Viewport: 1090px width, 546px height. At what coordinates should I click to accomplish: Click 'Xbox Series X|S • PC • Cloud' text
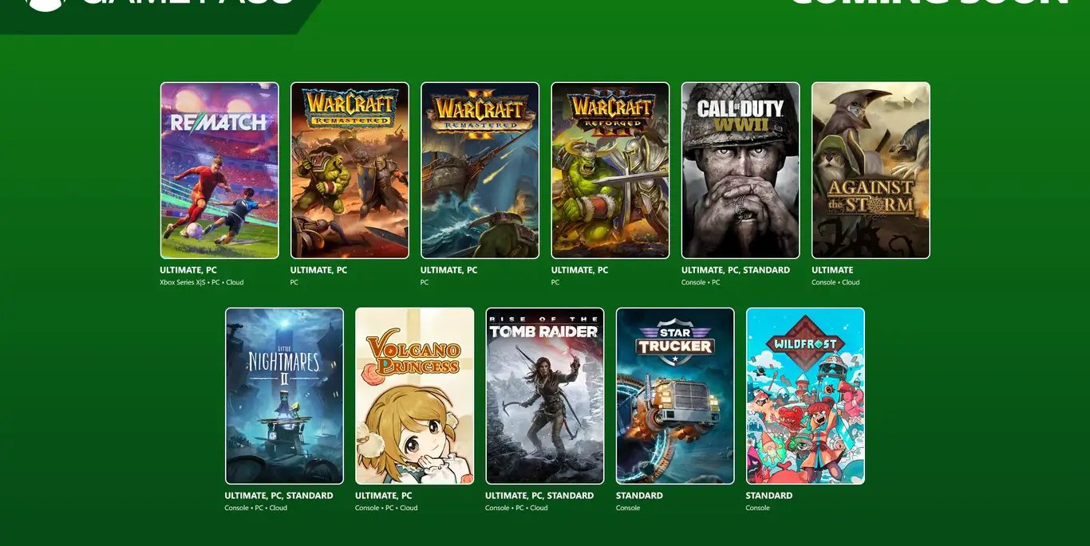tap(202, 282)
